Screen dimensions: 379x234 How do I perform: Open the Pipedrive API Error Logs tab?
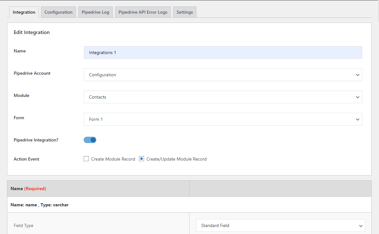coord(143,12)
